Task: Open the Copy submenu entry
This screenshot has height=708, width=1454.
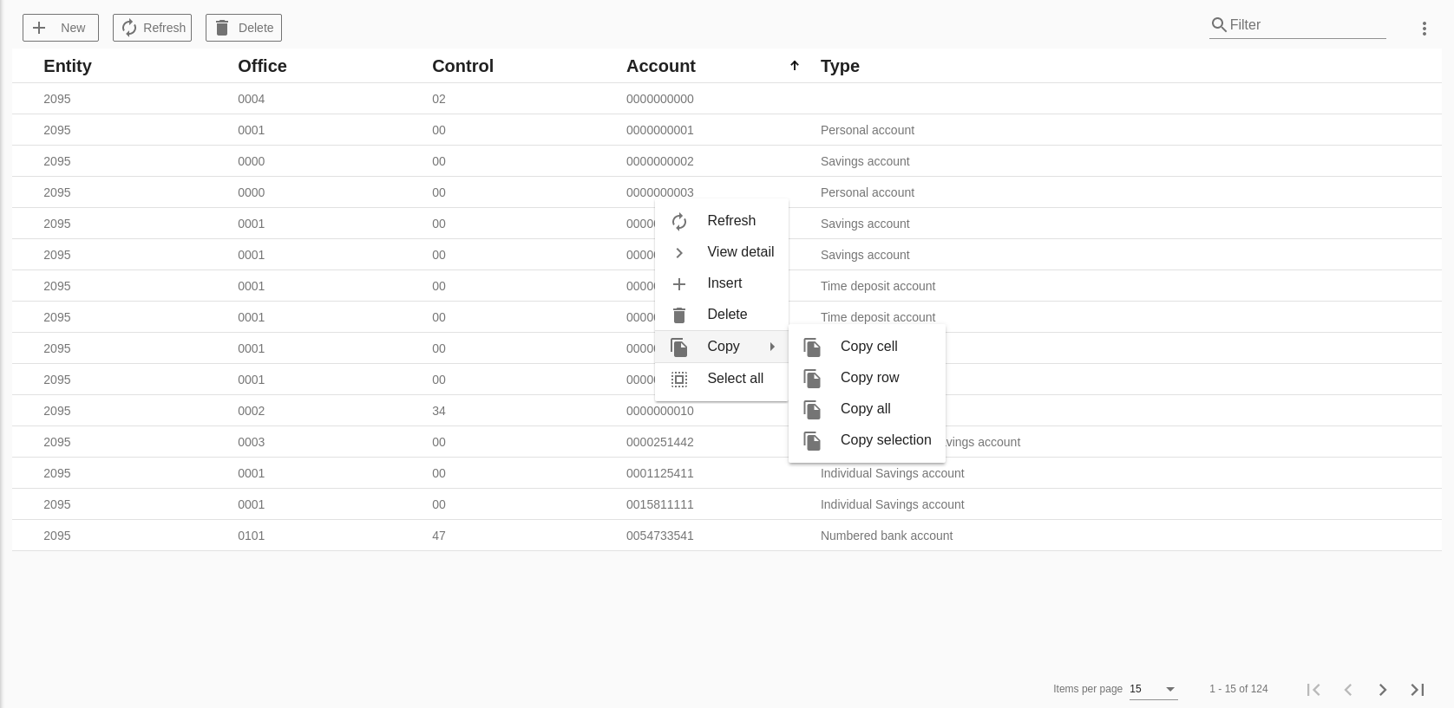Action: coord(722,347)
